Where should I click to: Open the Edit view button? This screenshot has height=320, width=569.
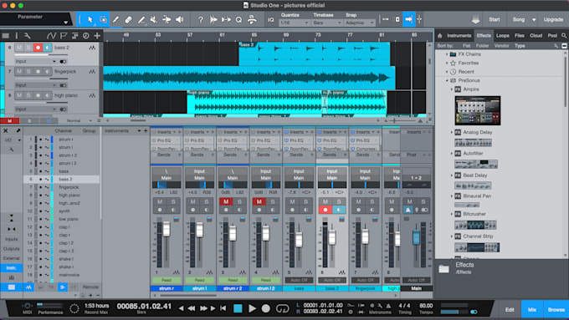coord(510,309)
